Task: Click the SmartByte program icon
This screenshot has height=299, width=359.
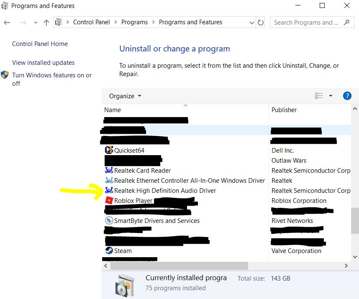Action: click(109, 220)
